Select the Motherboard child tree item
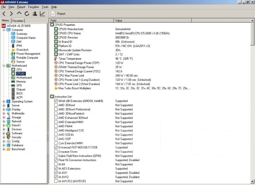 (x=24, y=78)
